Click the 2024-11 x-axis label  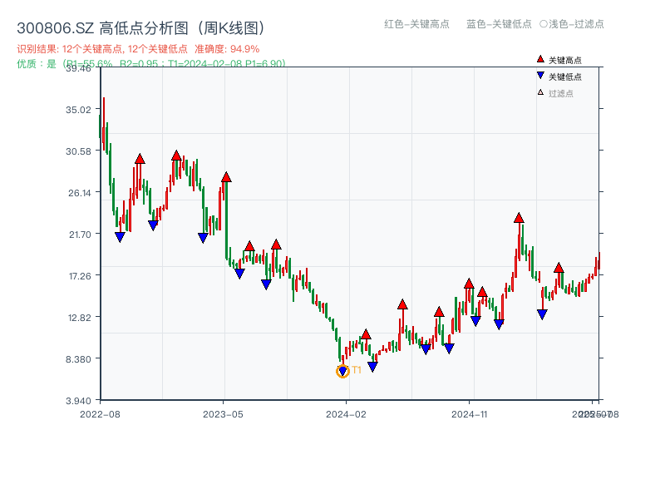coord(469,414)
